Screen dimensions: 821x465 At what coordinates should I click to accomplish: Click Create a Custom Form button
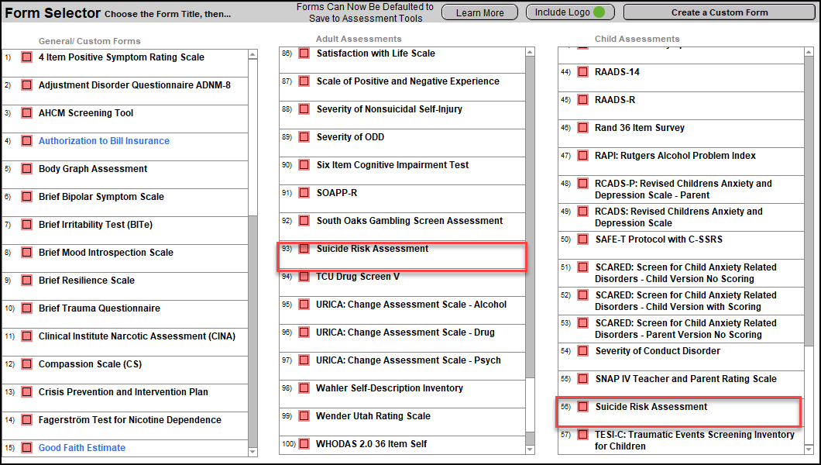pyautogui.click(x=720, y=12)
